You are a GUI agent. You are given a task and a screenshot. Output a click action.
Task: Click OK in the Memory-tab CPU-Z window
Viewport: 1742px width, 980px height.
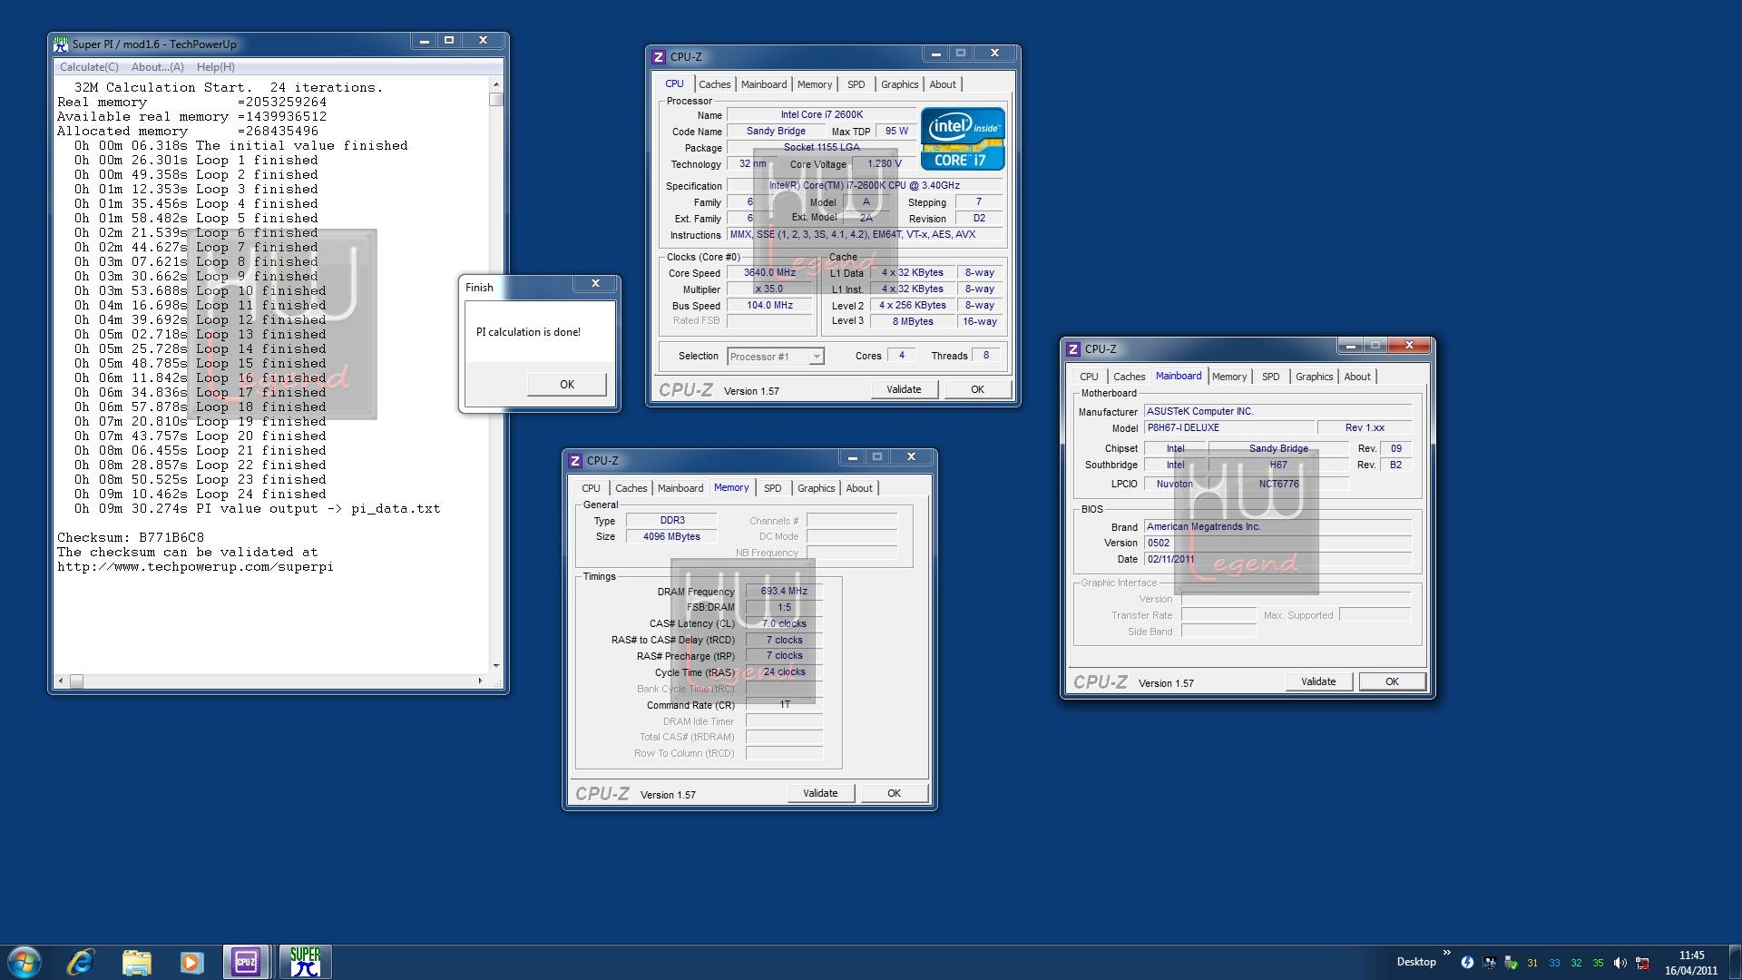point(894,793)
